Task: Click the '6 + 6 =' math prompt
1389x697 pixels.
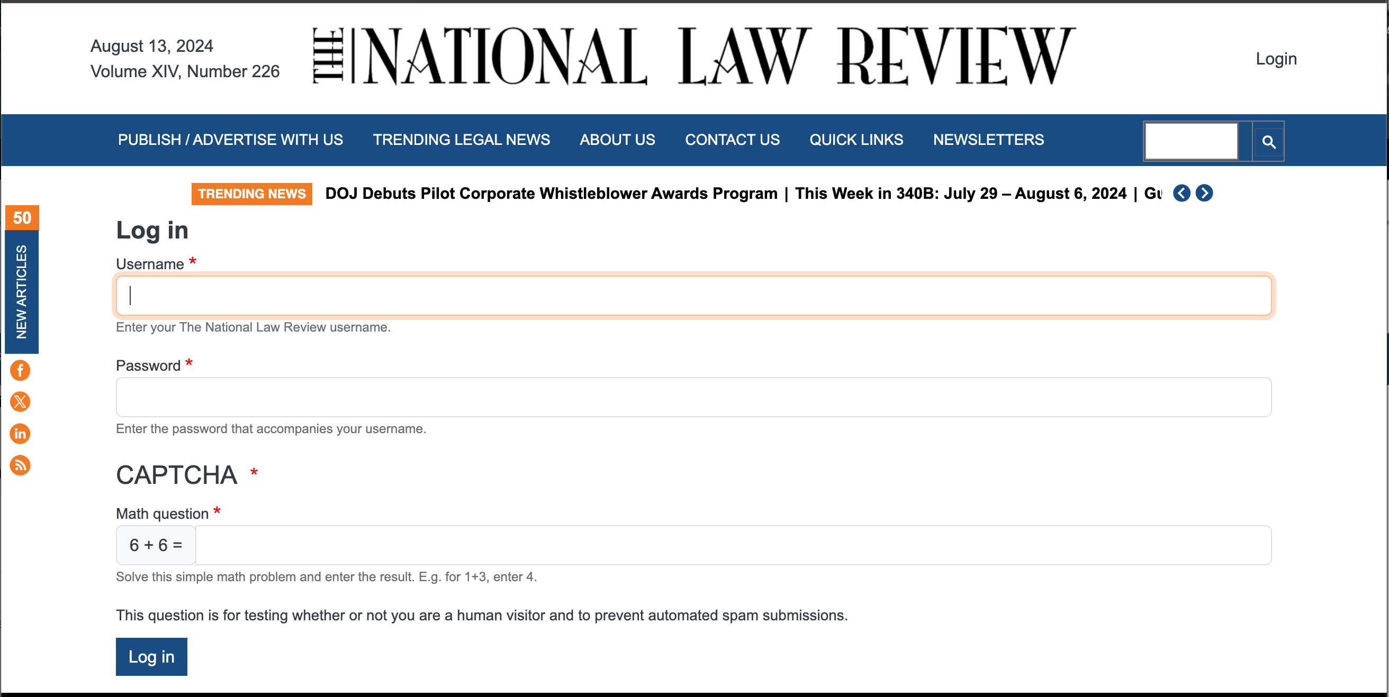Action: (x=156, y=545)
